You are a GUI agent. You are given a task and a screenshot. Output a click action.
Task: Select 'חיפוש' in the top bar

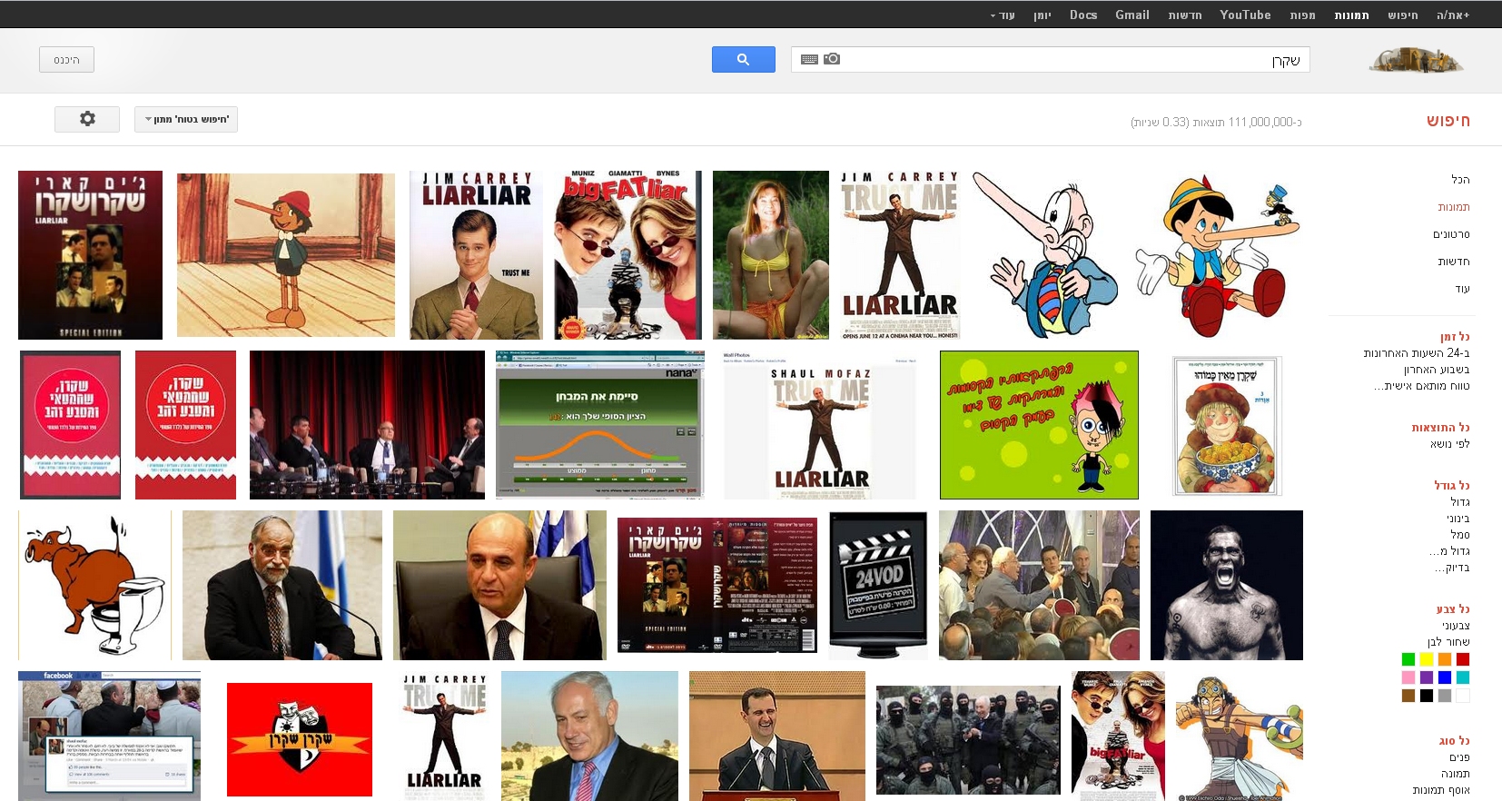(x=1403, y=15)
